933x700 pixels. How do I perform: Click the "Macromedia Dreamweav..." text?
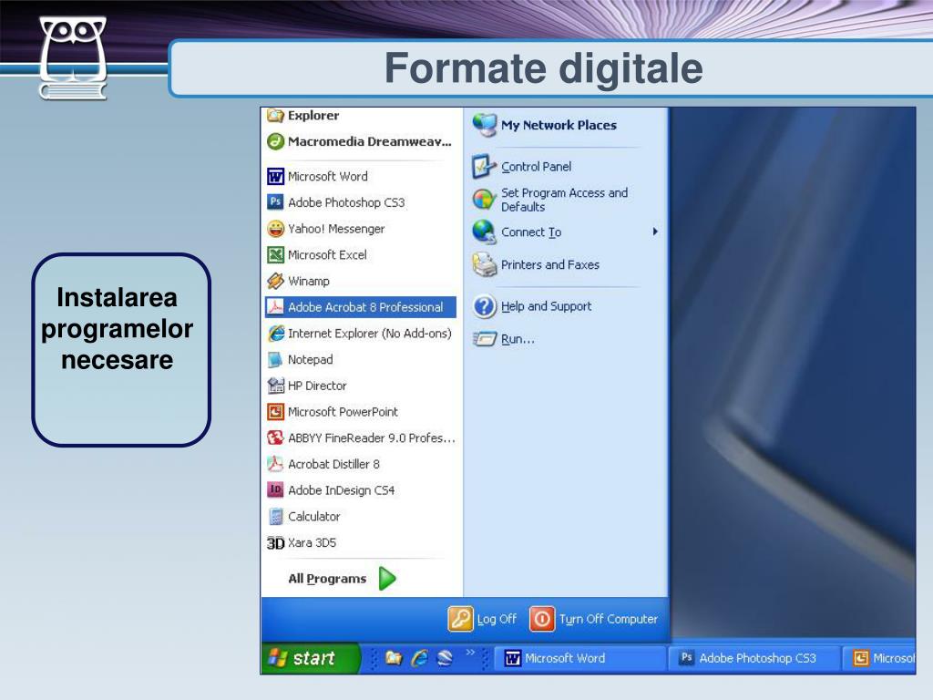370,141
